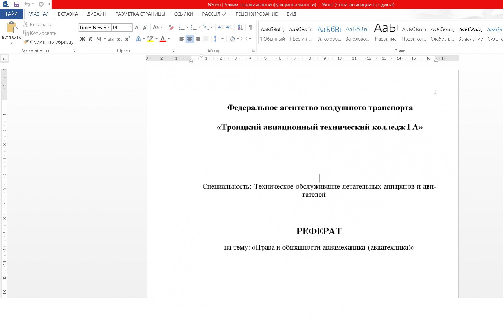Click the РЕФЕРАТ heading in the document
The width and height of the screenshot is (503, 319).
[319, 231]
